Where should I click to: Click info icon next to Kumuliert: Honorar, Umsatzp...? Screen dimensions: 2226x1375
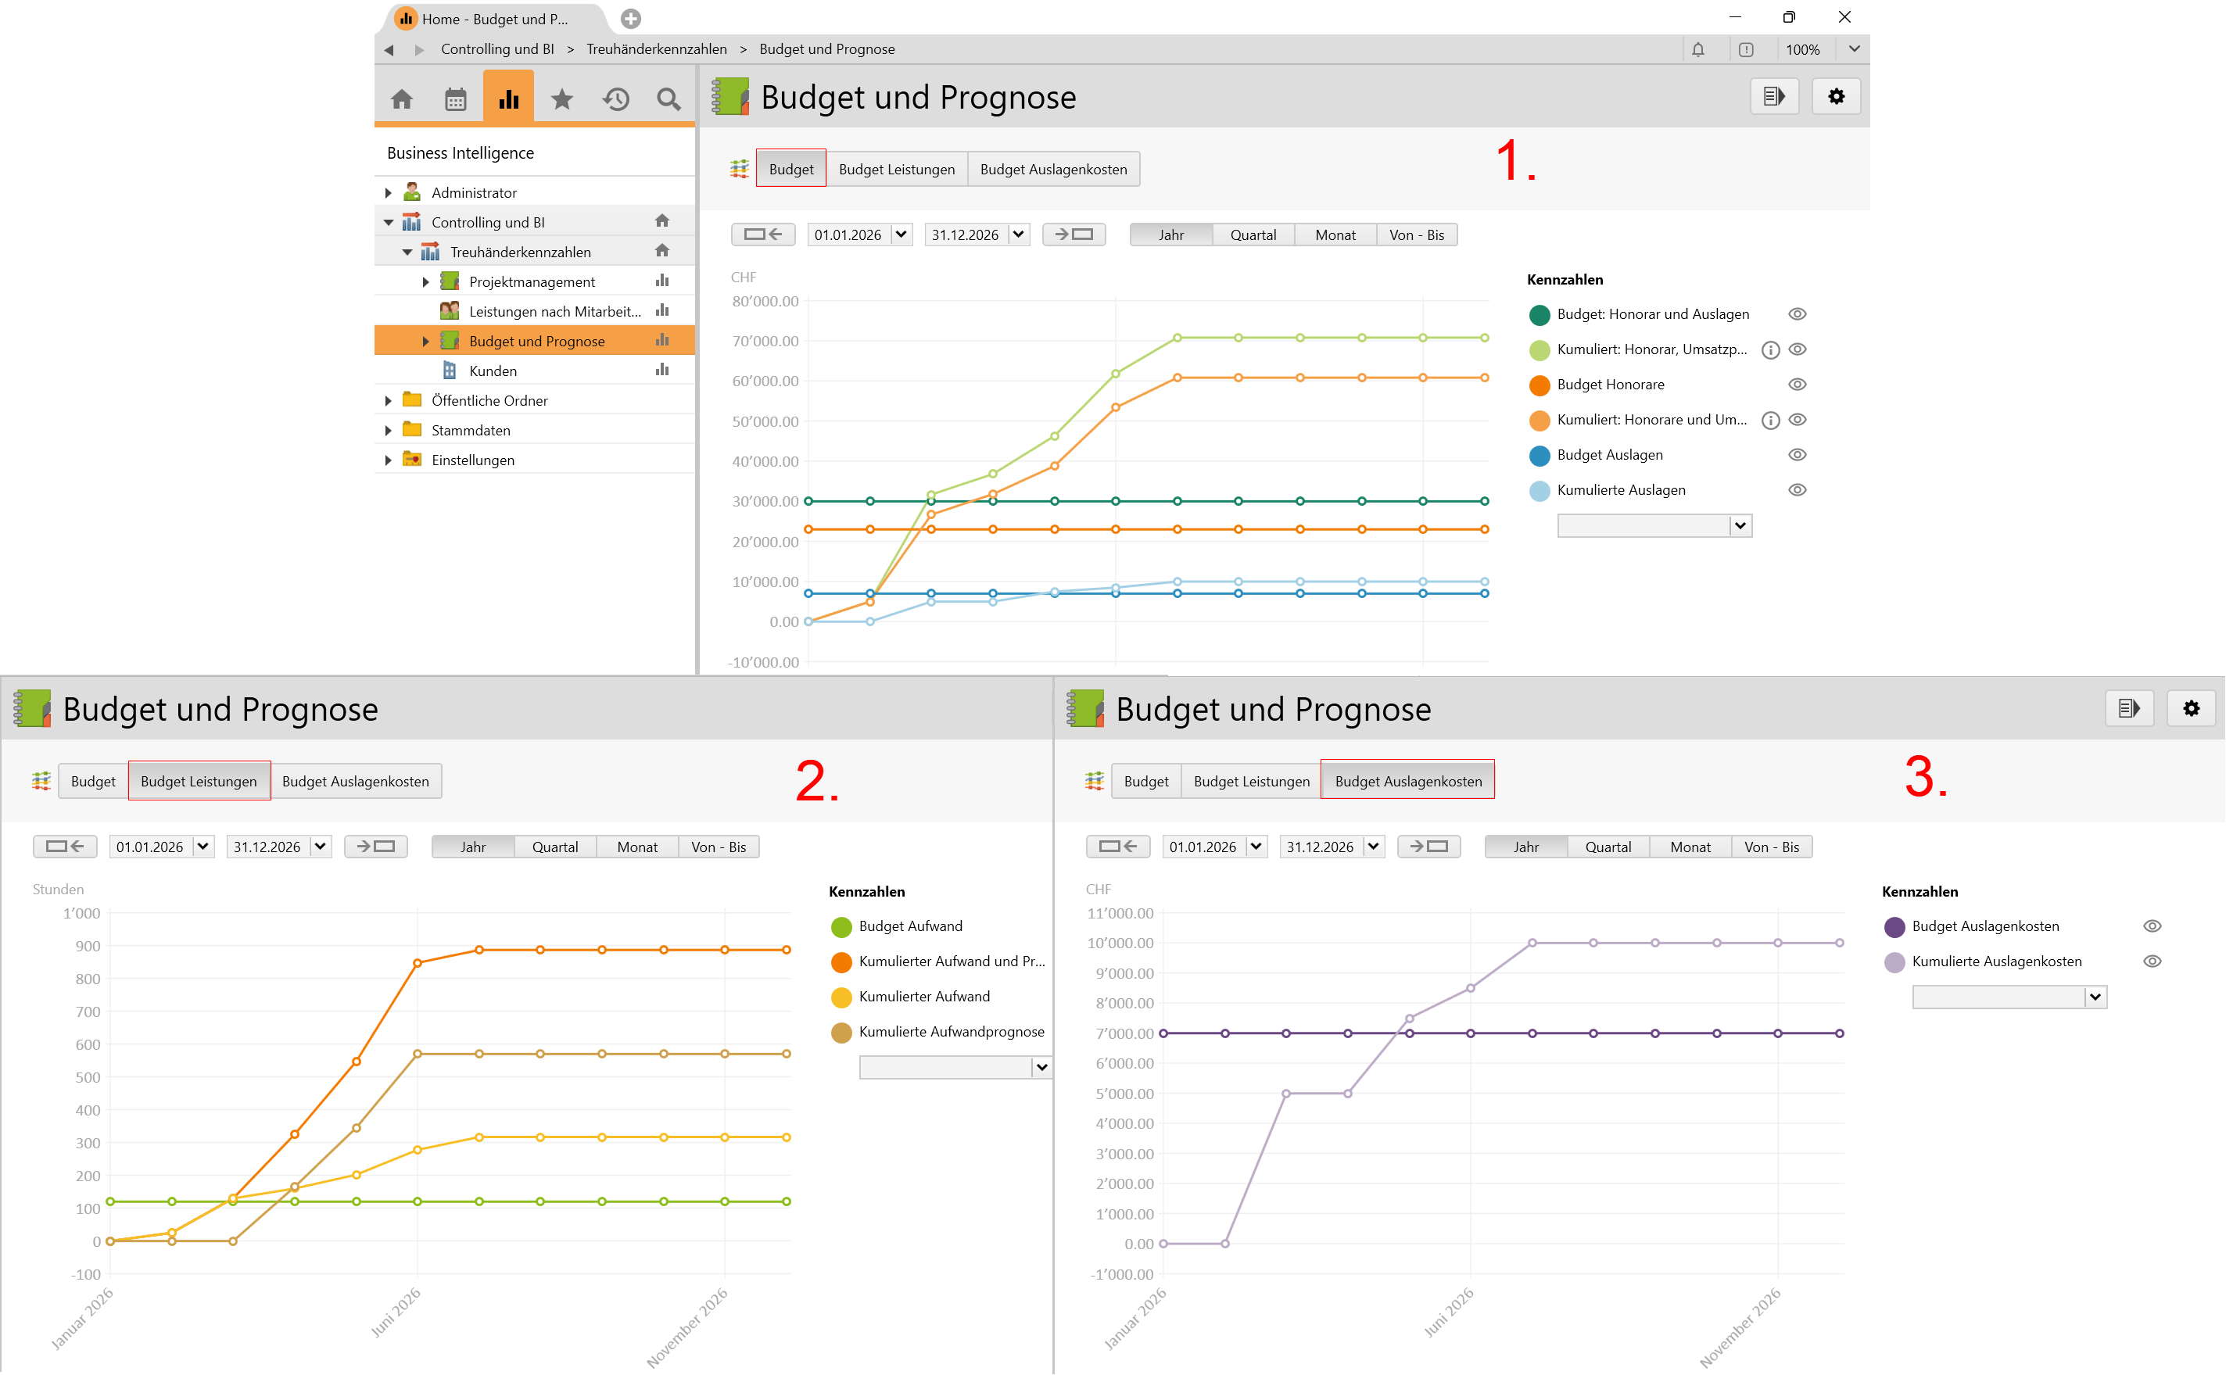[1769, 349]
